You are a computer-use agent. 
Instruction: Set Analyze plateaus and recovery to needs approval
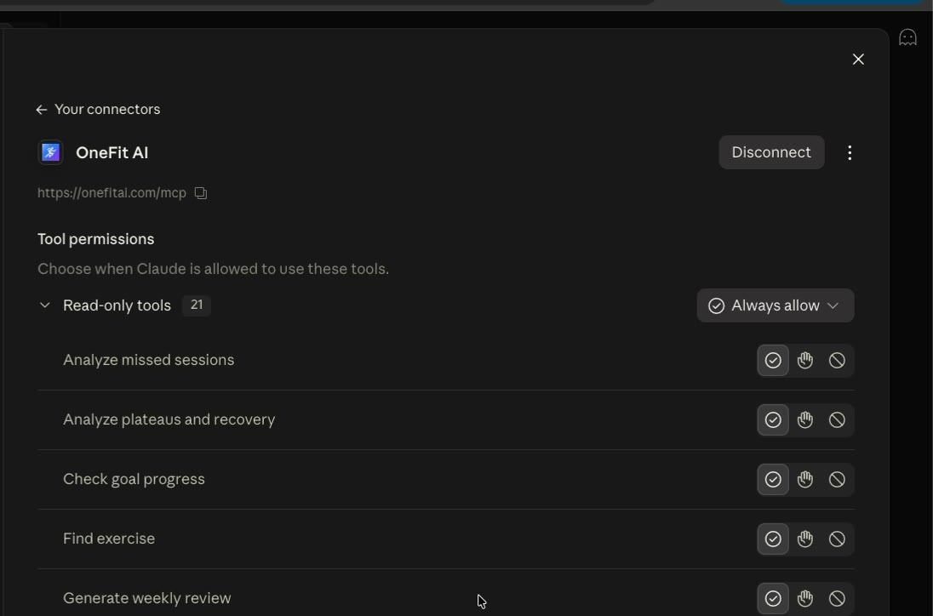tap(805, 419)
